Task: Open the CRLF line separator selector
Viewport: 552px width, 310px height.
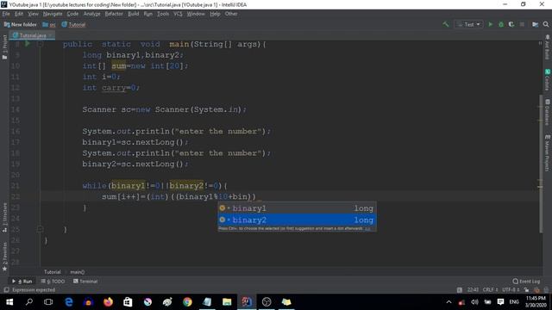Action: click(490, 290)
